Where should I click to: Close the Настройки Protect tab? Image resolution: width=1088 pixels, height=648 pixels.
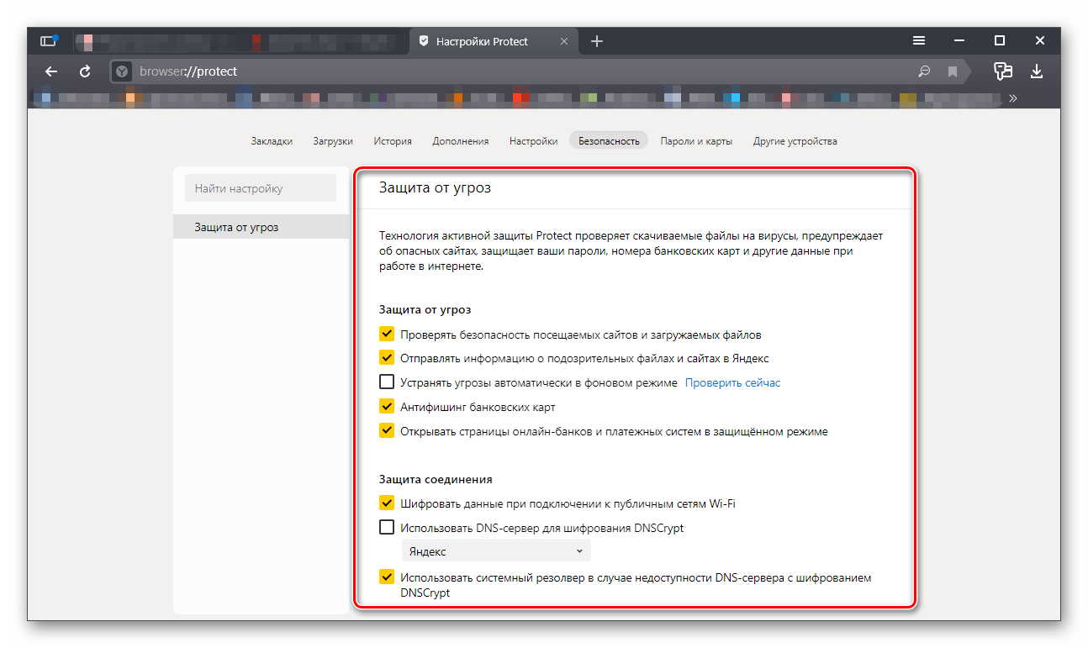564,41
